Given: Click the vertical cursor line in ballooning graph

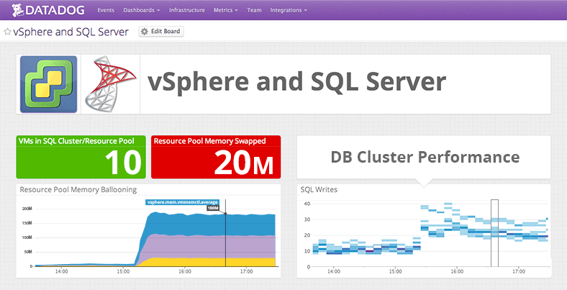Looking at the screenshot, I should (225, 233).
